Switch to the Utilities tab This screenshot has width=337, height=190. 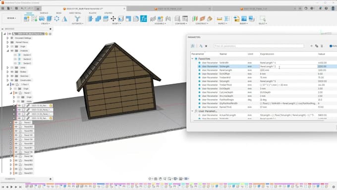pyautogui.click(x=109, y=13)
